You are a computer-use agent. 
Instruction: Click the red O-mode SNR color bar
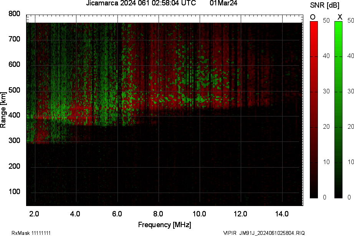(314, 110)
